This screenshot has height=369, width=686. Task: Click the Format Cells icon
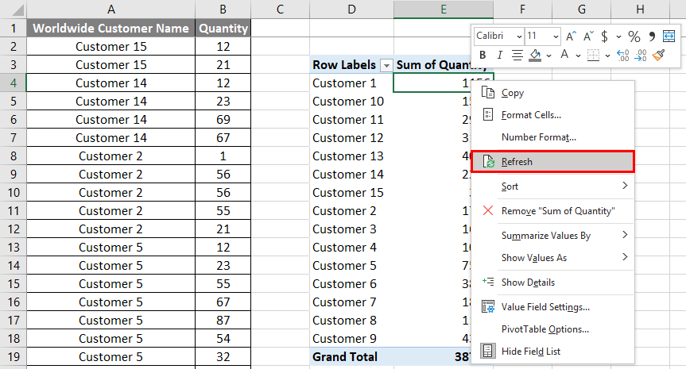pyautogui.click(x=488, y=115)
